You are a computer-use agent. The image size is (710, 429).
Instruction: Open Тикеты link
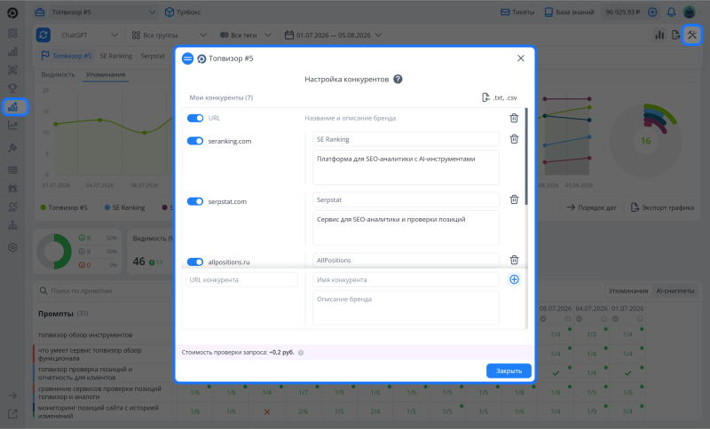tap(517, 12)
